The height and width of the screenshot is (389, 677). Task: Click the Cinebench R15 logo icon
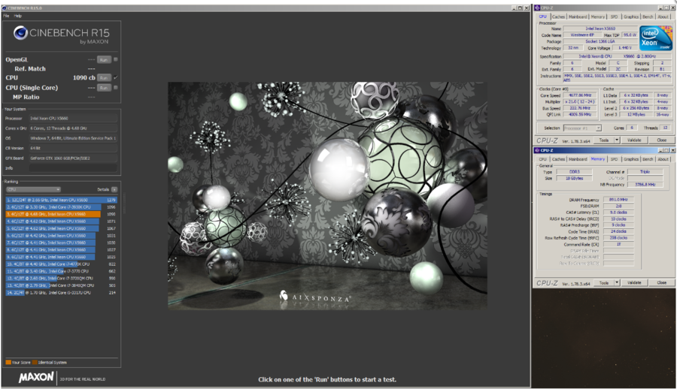click(20, 33)
